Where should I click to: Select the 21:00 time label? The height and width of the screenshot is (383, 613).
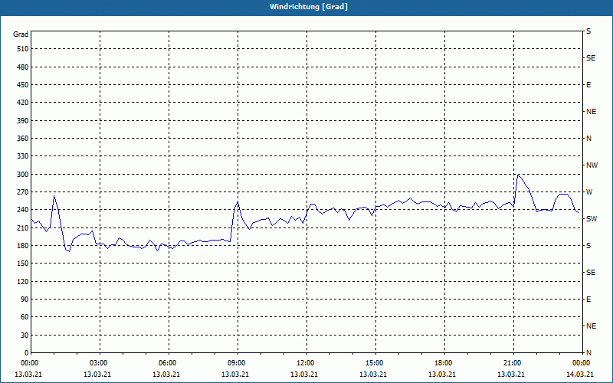coord(513,363)
